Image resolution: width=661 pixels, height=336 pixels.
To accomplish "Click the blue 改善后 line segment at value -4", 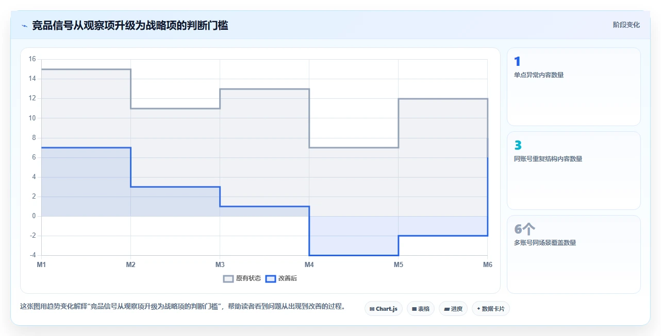I will click(354, 255).
